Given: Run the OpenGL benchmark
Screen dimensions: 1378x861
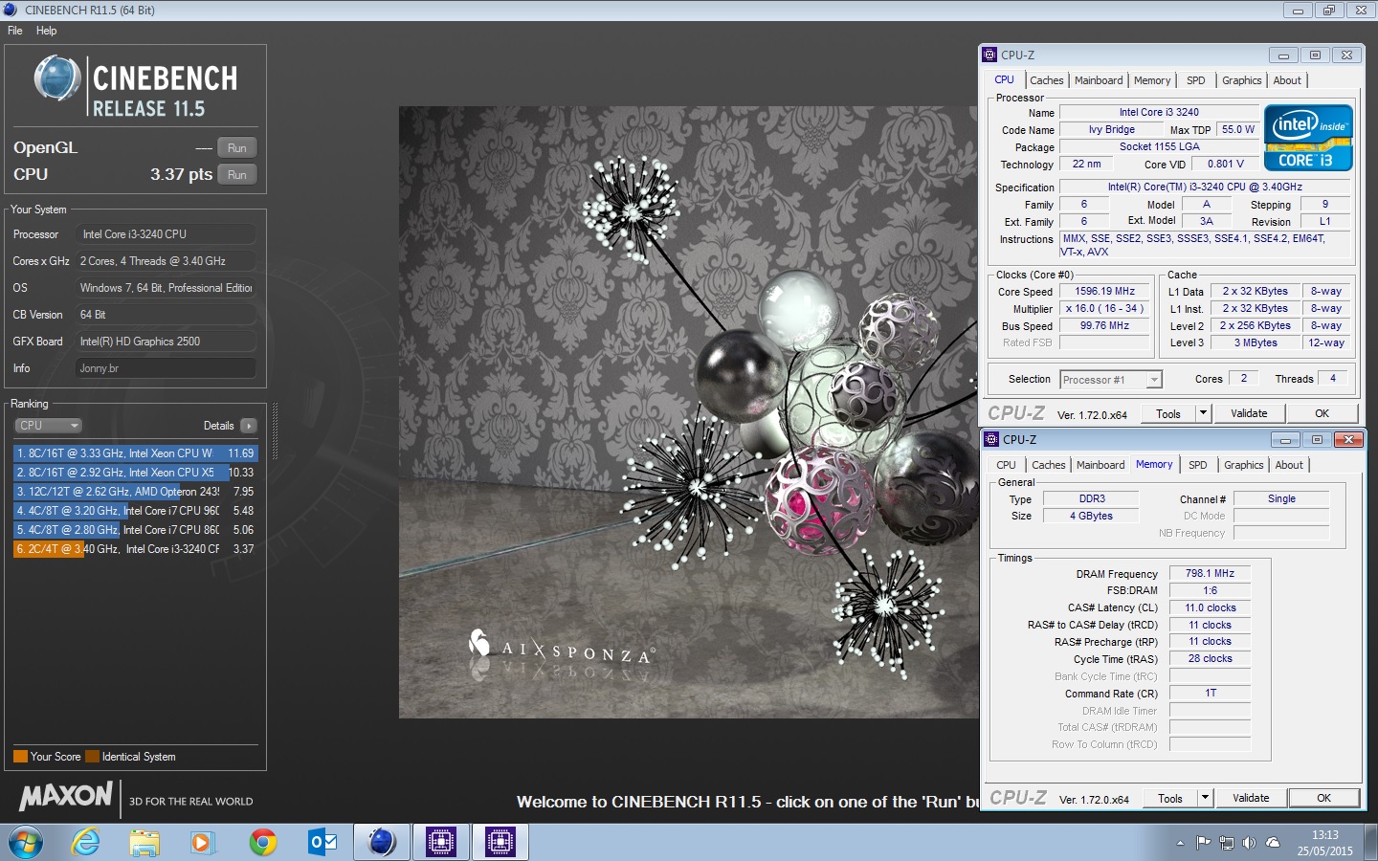Looking at the screenshot, I should (x=237, y=148).
